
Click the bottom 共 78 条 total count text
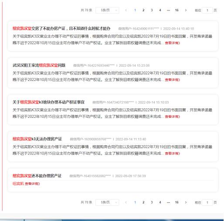[x=86, y=202]
